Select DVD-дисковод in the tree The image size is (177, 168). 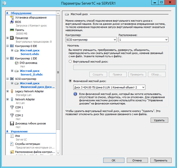(x=29, y=63)
